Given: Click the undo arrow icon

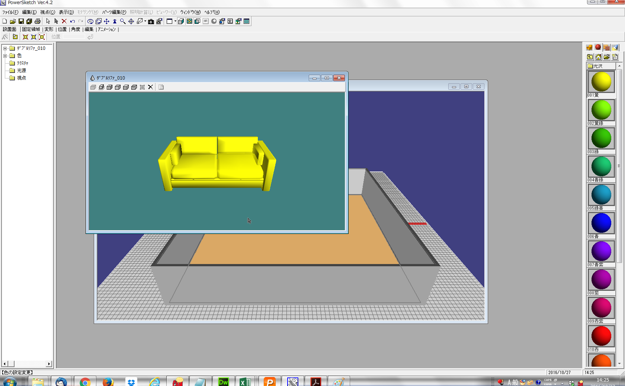Looking at the screenshot, I should (x=73, y=22).
